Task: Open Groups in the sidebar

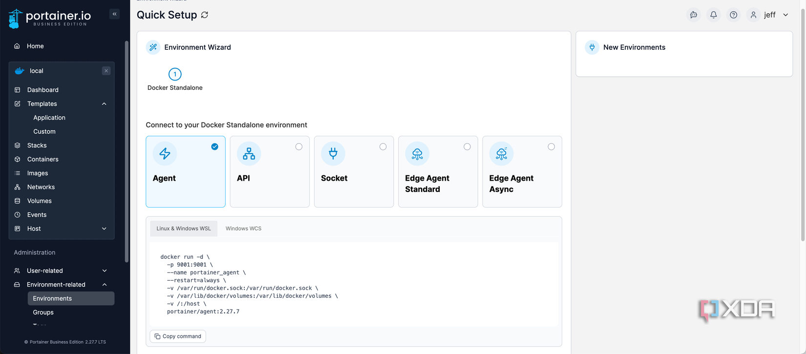Action: [43, 312]
